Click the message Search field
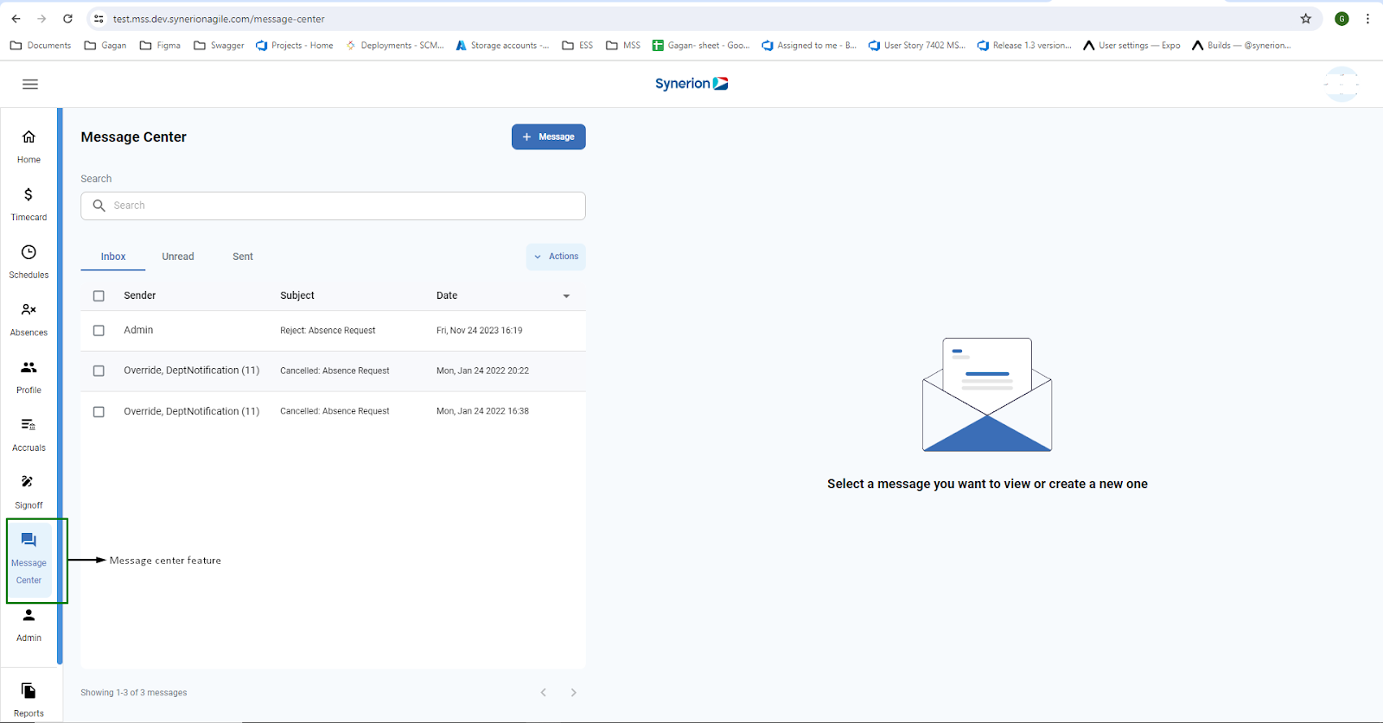The height and width of the screenshot is (723, 1383). [333, 206]
